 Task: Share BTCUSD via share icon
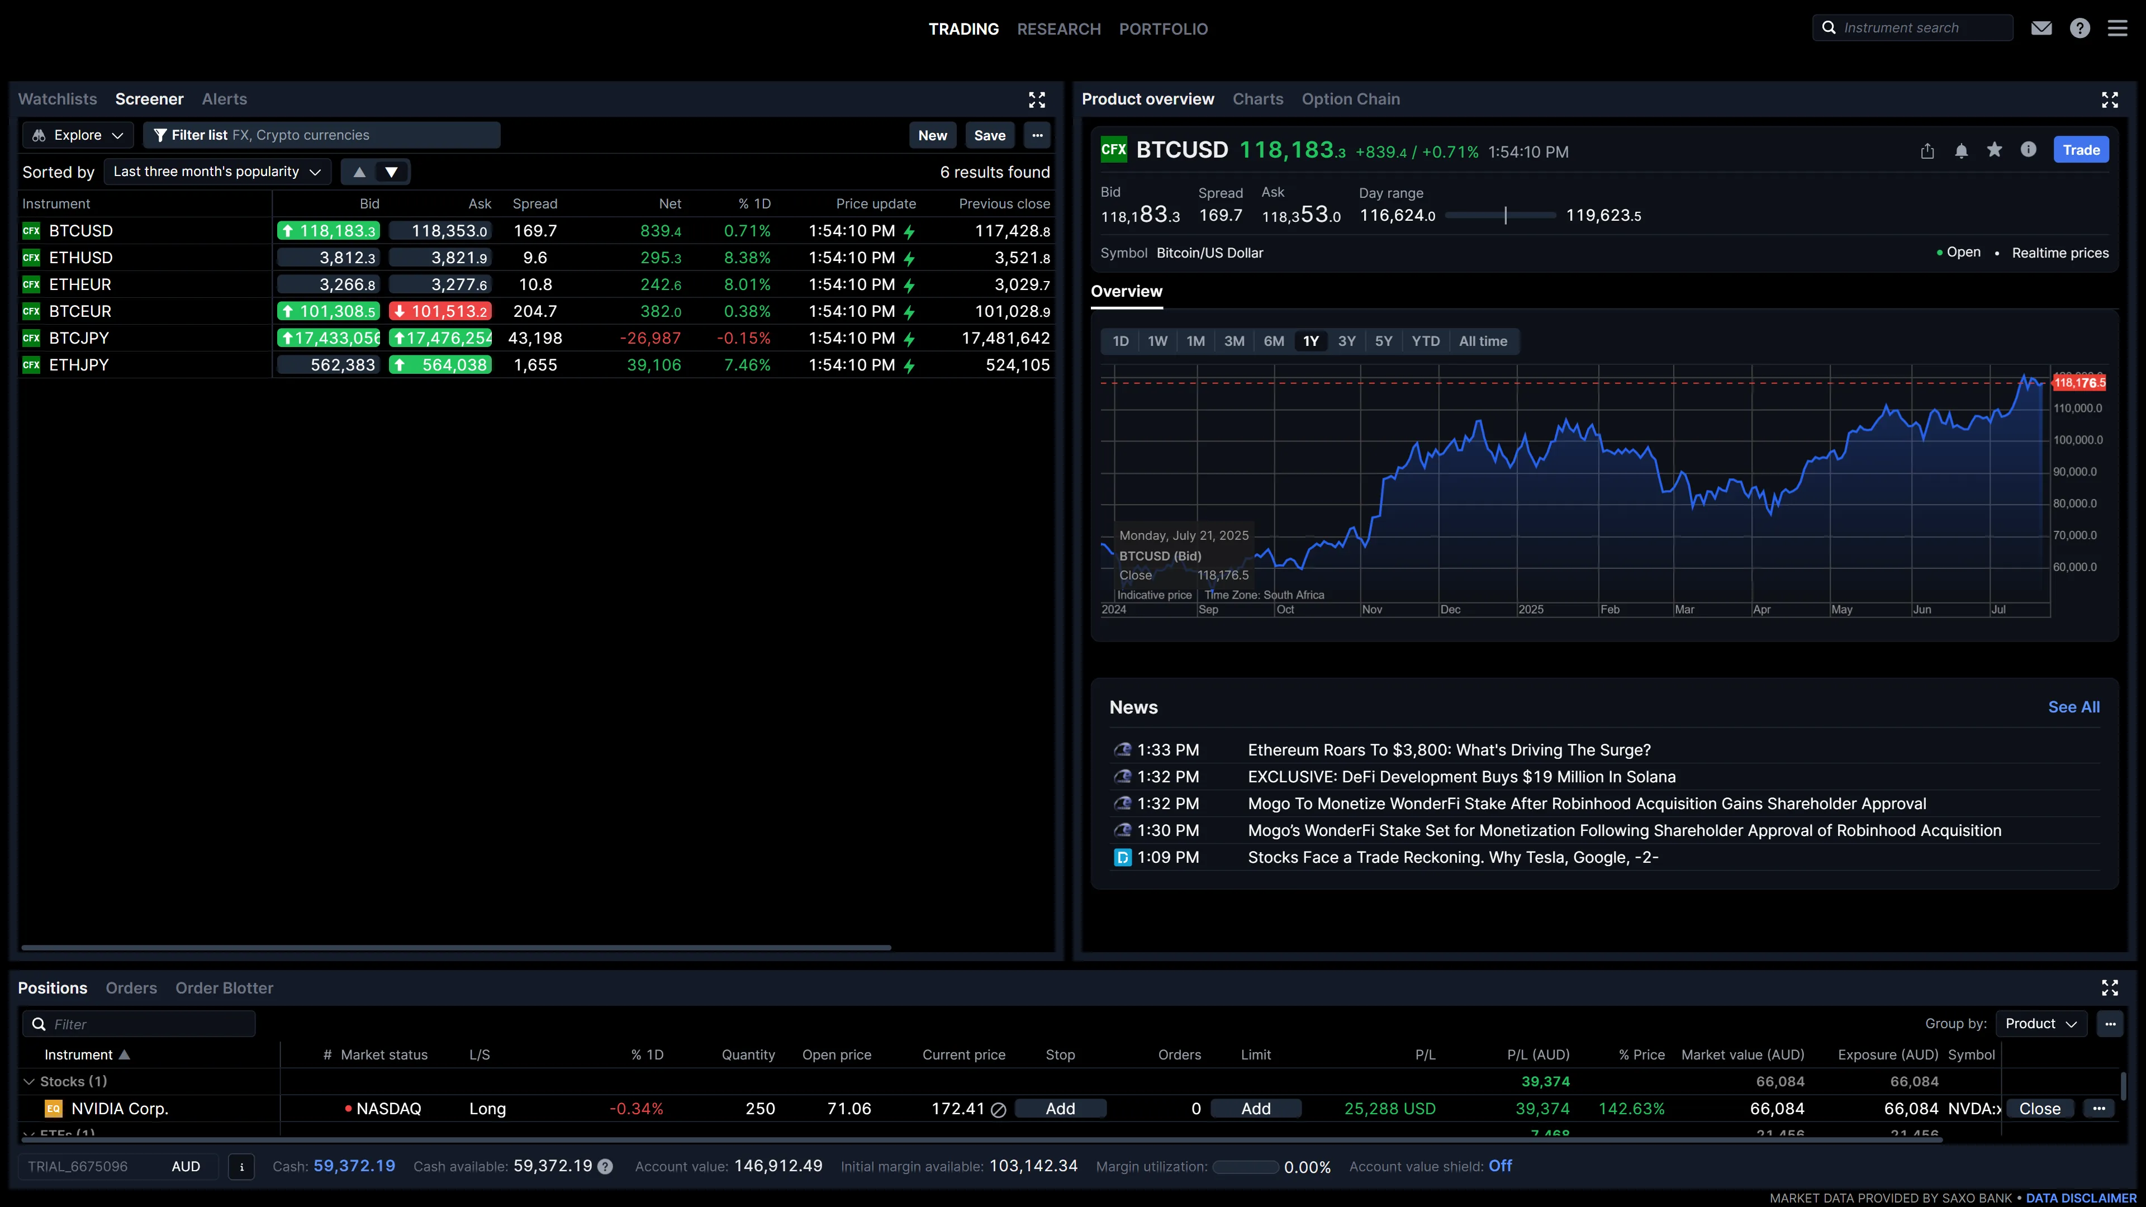1927,151
